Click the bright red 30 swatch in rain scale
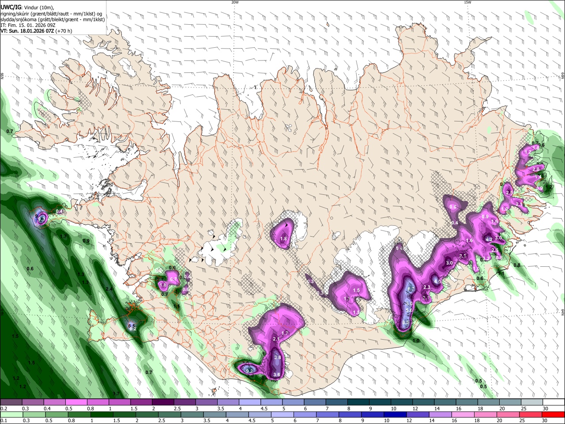 (554, 414)
